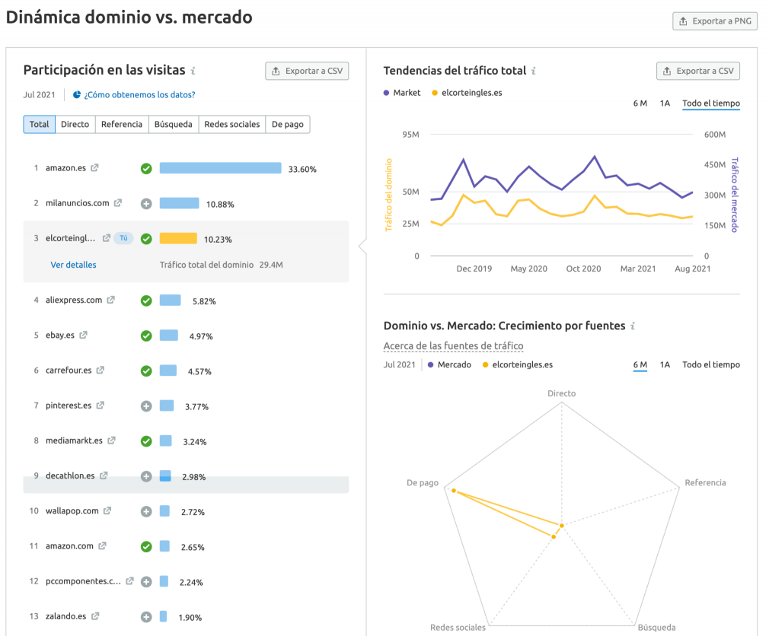This screenshot has width=769, height=636.
Task: Open Ver detalles link
Action: click(74, 265)
